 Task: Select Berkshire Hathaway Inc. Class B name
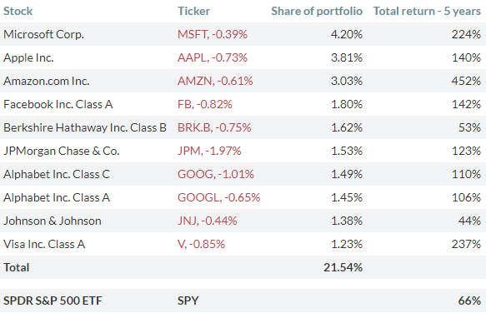(x=85, y=127)
